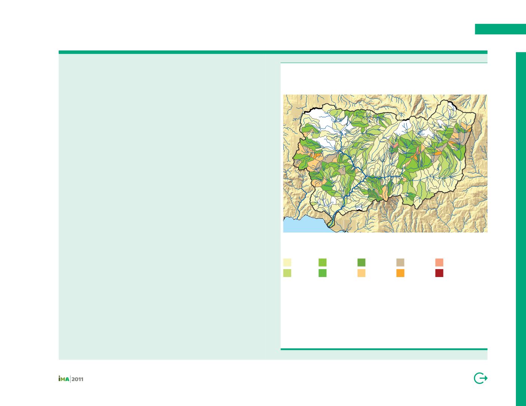
Task: Select the bright orange legend swatch
Action: pyautogui.click(x=400, y=273)
